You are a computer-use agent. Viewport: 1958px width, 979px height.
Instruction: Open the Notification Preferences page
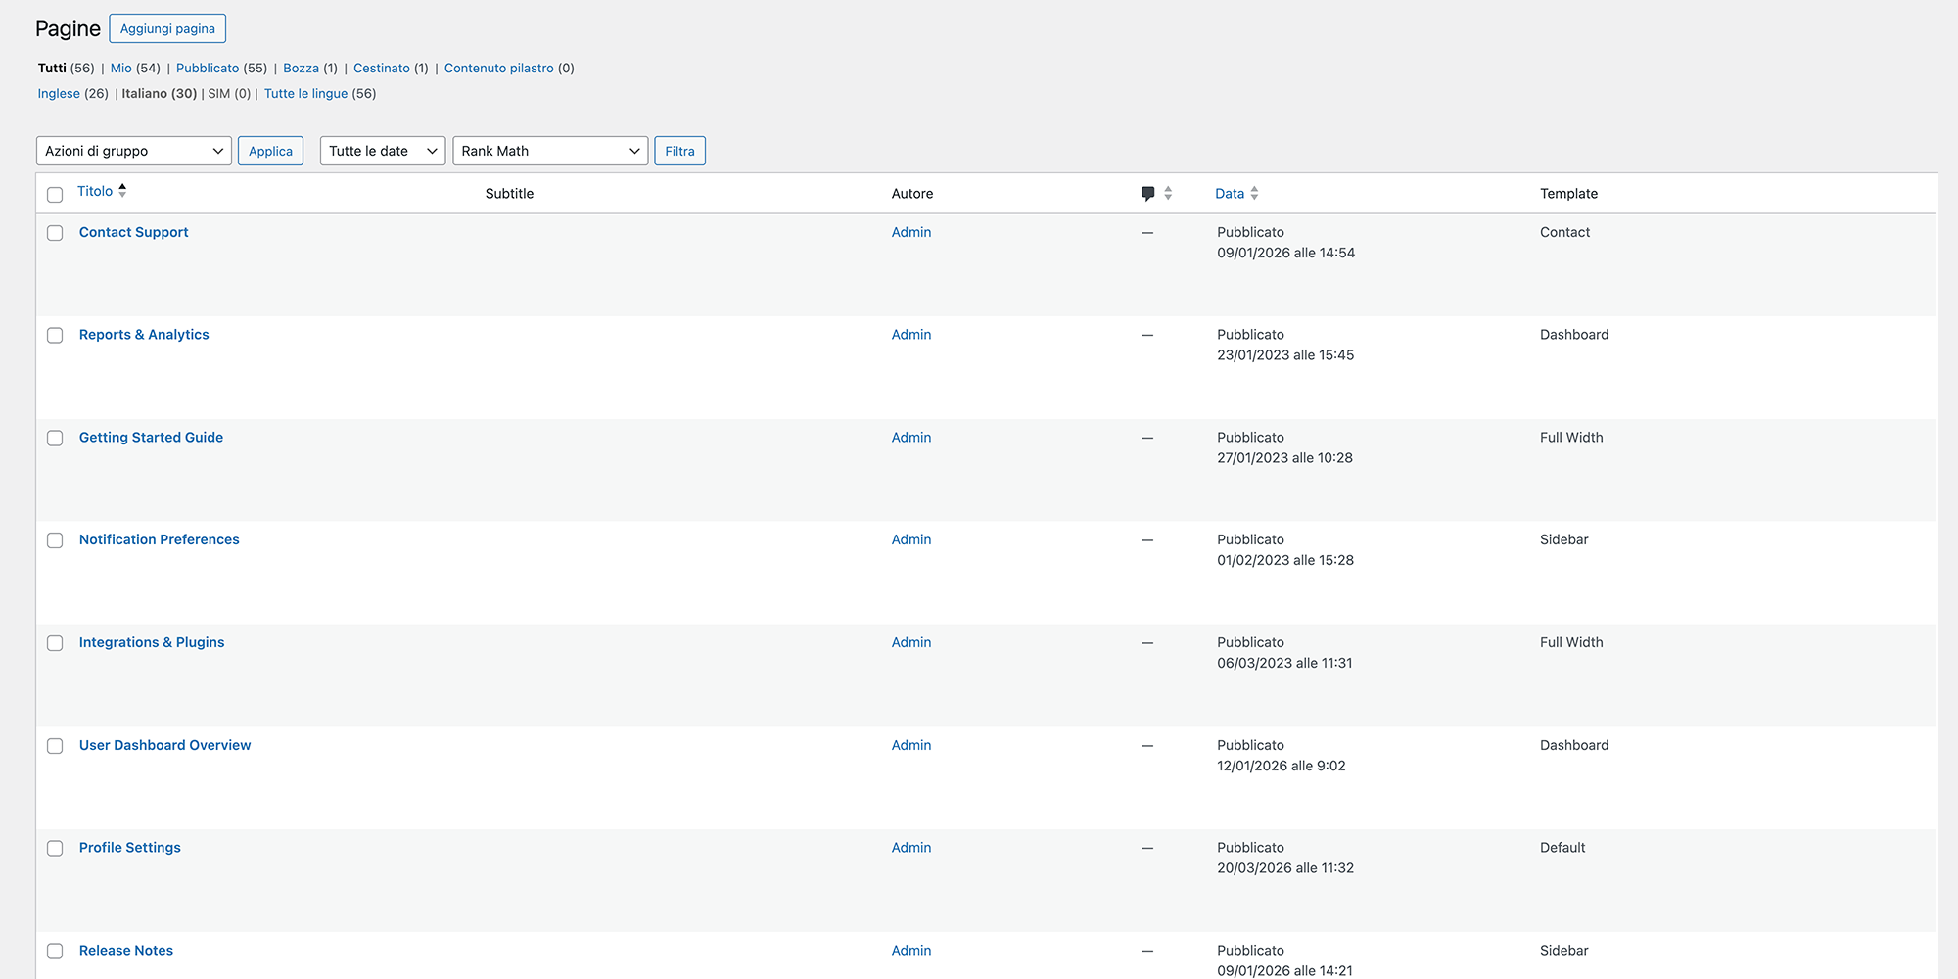[x=159, y=539]
